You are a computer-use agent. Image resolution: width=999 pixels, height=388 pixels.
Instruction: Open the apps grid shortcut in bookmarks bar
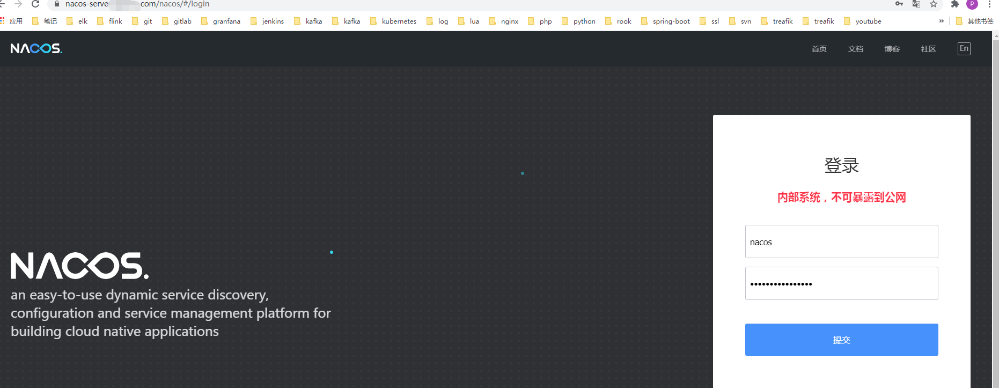click(x=11, y=21)
